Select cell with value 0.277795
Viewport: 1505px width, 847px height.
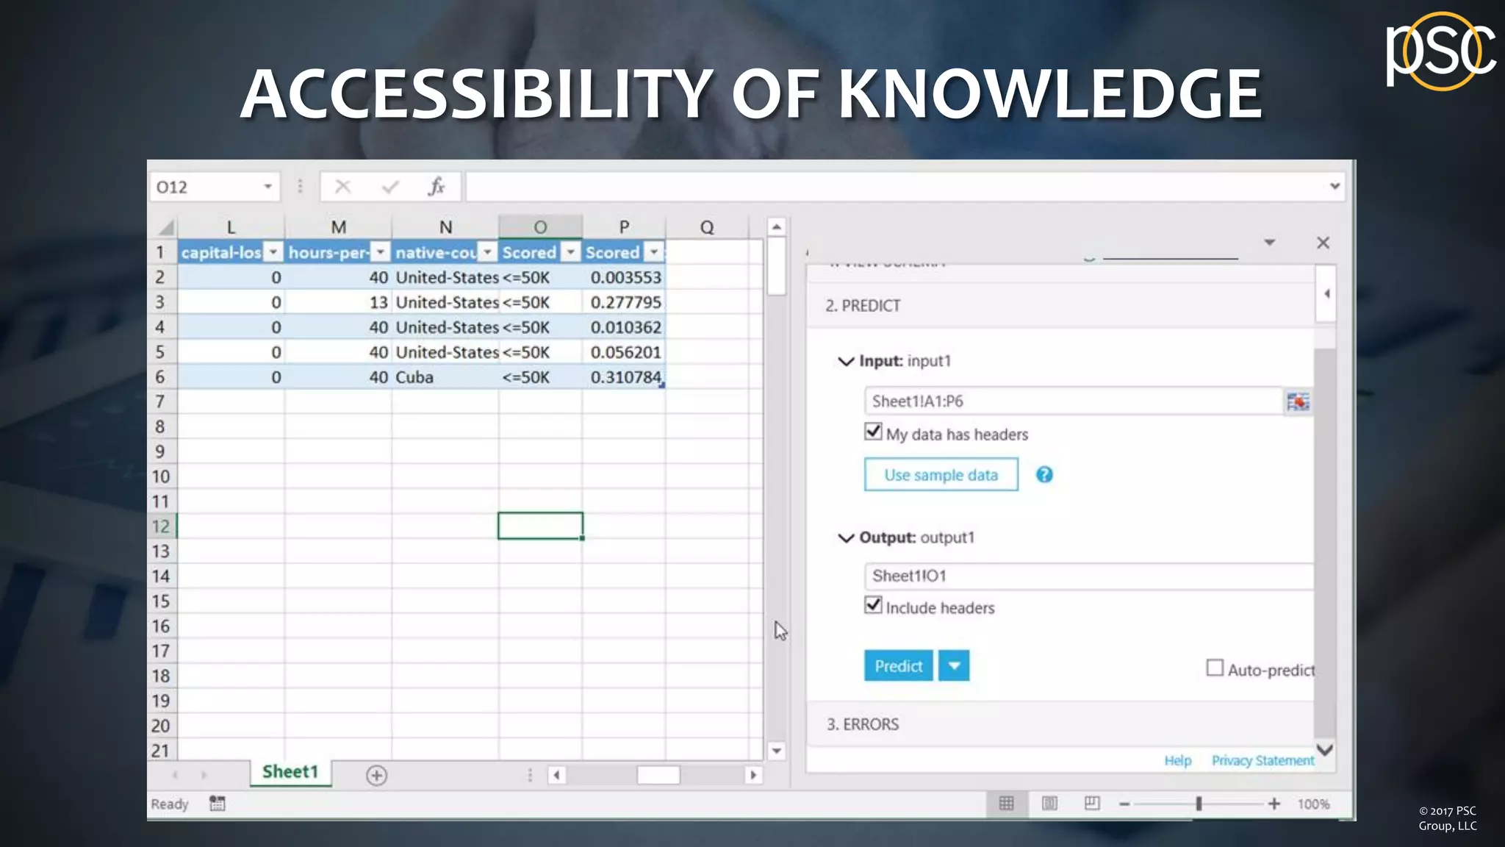[624, 302]
